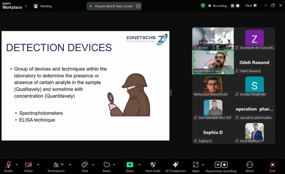The height and width of the screenshot is (174, 285).
Task: Pause recording in the top bar
Action: tap(232, 6)
